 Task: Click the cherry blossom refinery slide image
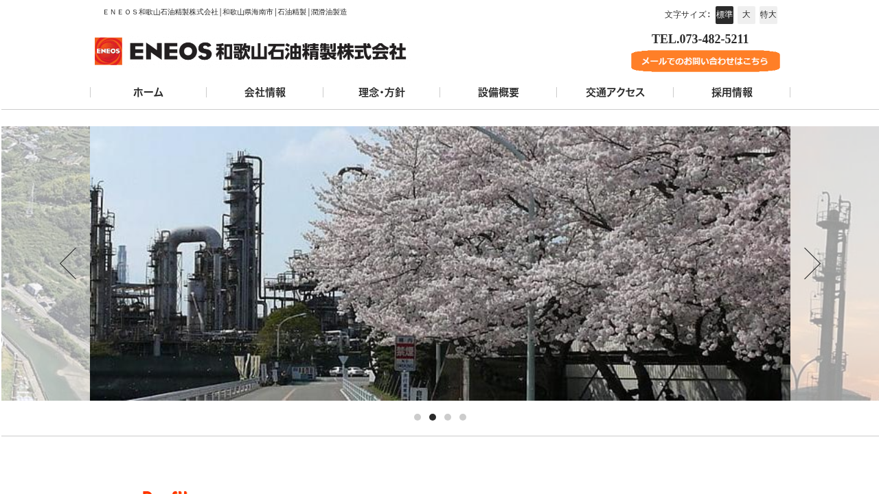click(x=440, y=263)
